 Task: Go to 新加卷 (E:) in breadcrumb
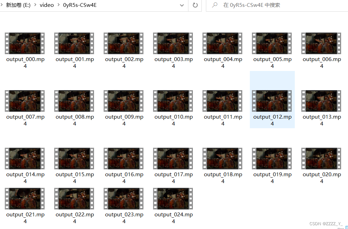point(18,5)
